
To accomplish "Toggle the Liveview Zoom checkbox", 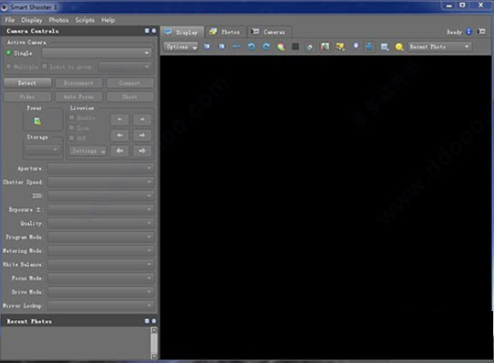I will click(x=72, y=127).
